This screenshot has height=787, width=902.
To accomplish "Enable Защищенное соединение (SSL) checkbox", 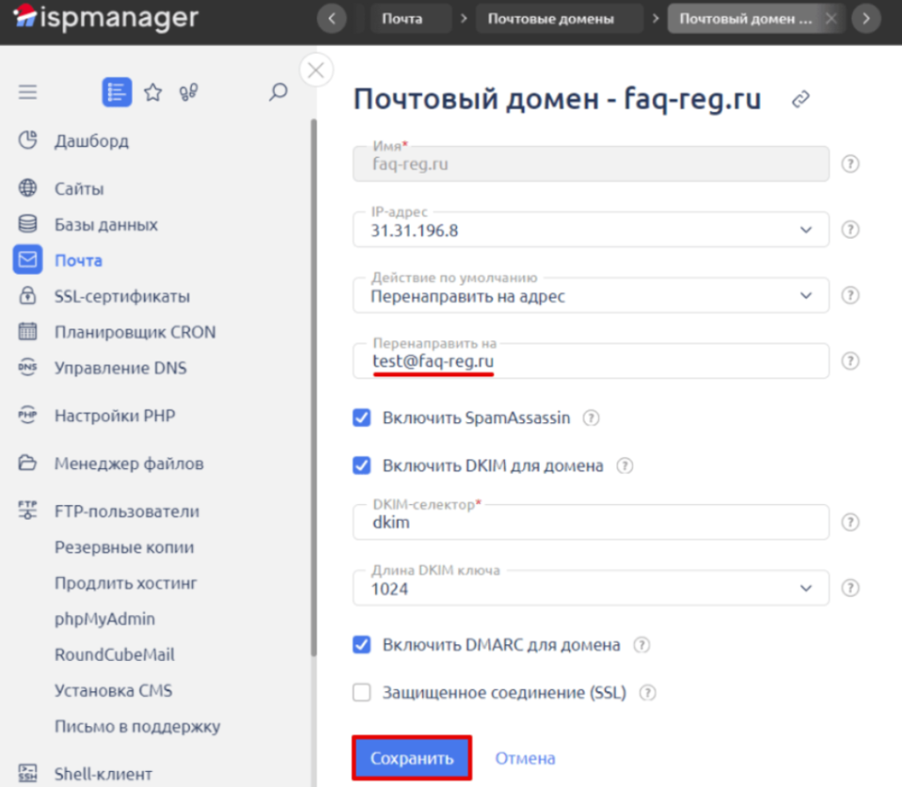I will (x=361, y=693).
